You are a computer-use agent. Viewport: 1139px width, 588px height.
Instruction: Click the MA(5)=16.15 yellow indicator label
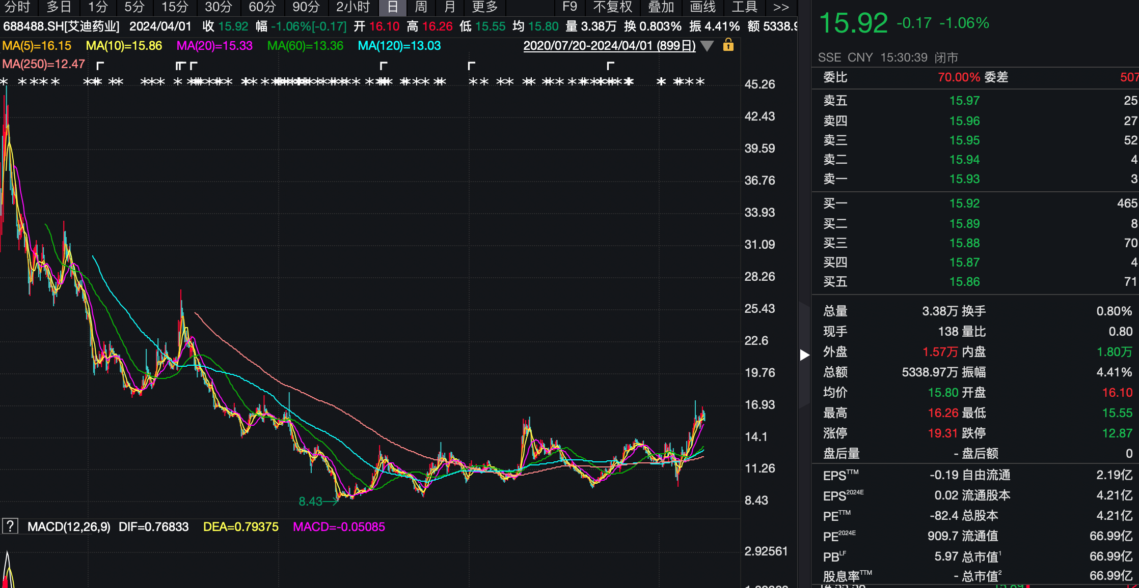(37, 46)
